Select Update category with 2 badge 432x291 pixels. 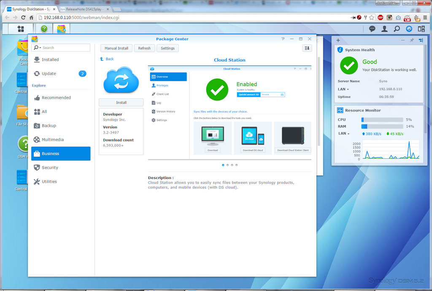click(x=61, y=73)
